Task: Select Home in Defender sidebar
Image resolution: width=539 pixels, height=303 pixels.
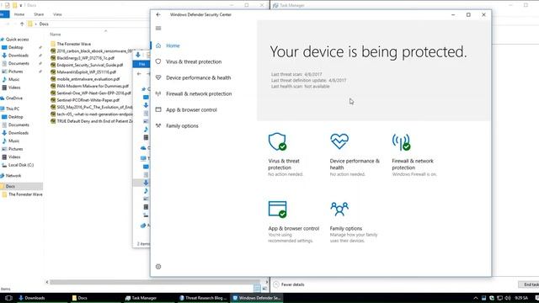Action: click(x=173, y=45)
